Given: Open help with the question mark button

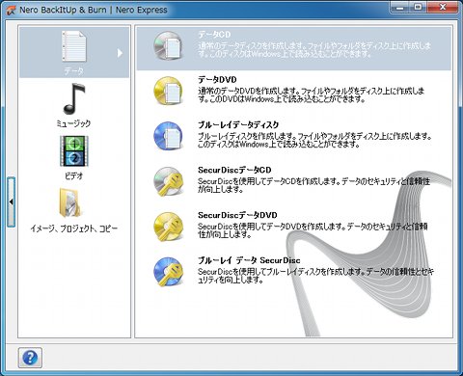Looking at the screenshot, I should pos(30,358).
